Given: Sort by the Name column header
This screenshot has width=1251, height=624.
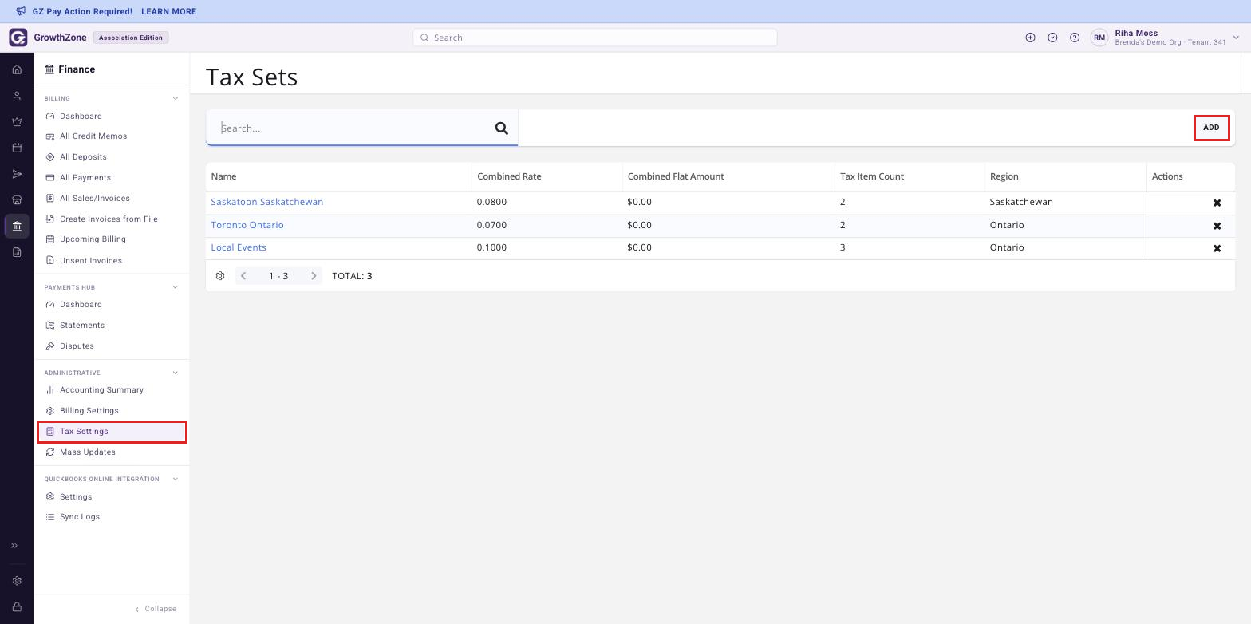Looking at the screenshot, I should (x=338, y=176).
